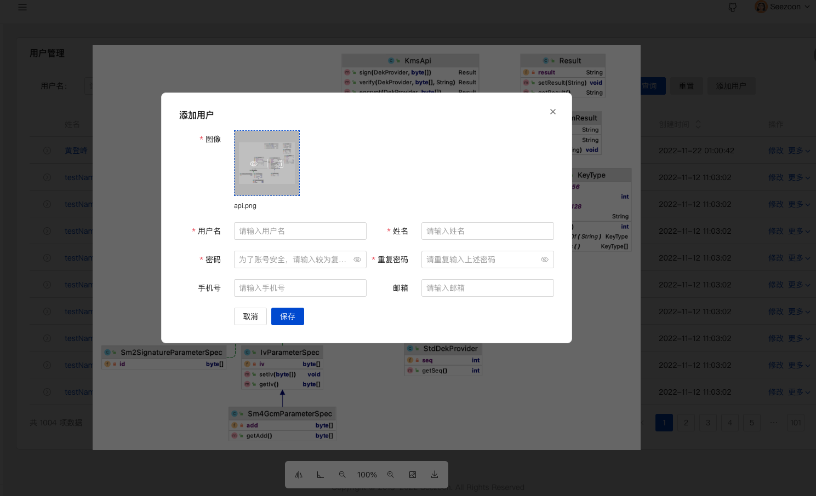The height and width of the screenshot is (496, 816).
Task: Toggle the sidebar with the hamburger menu
Action: [x=22, y=7]
